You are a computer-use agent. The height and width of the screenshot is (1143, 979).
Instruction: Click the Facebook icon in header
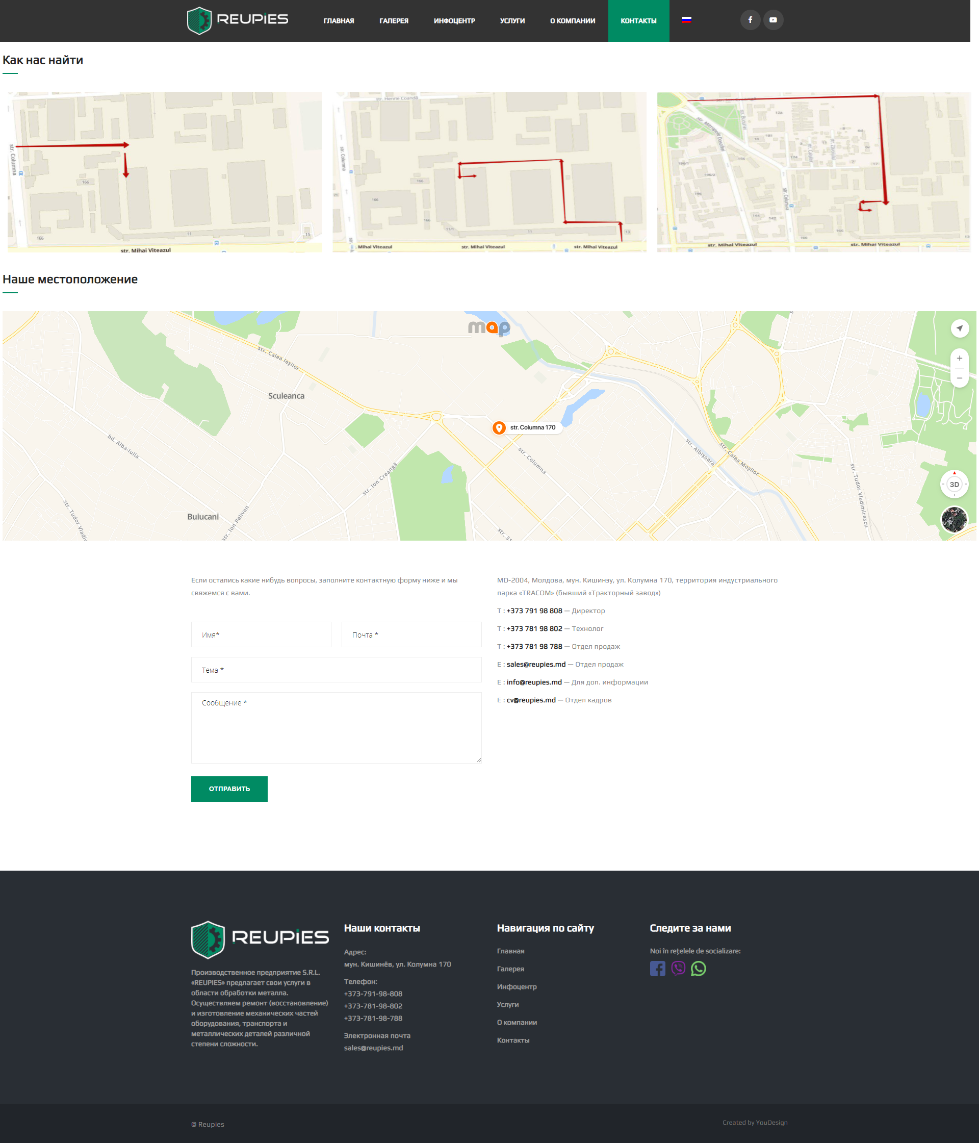(x=750, y=20)
